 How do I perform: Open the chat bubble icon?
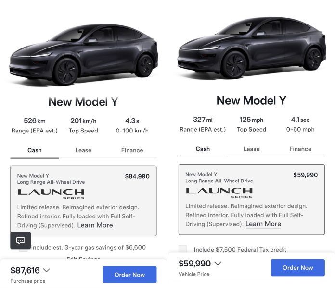click(21, 241)
